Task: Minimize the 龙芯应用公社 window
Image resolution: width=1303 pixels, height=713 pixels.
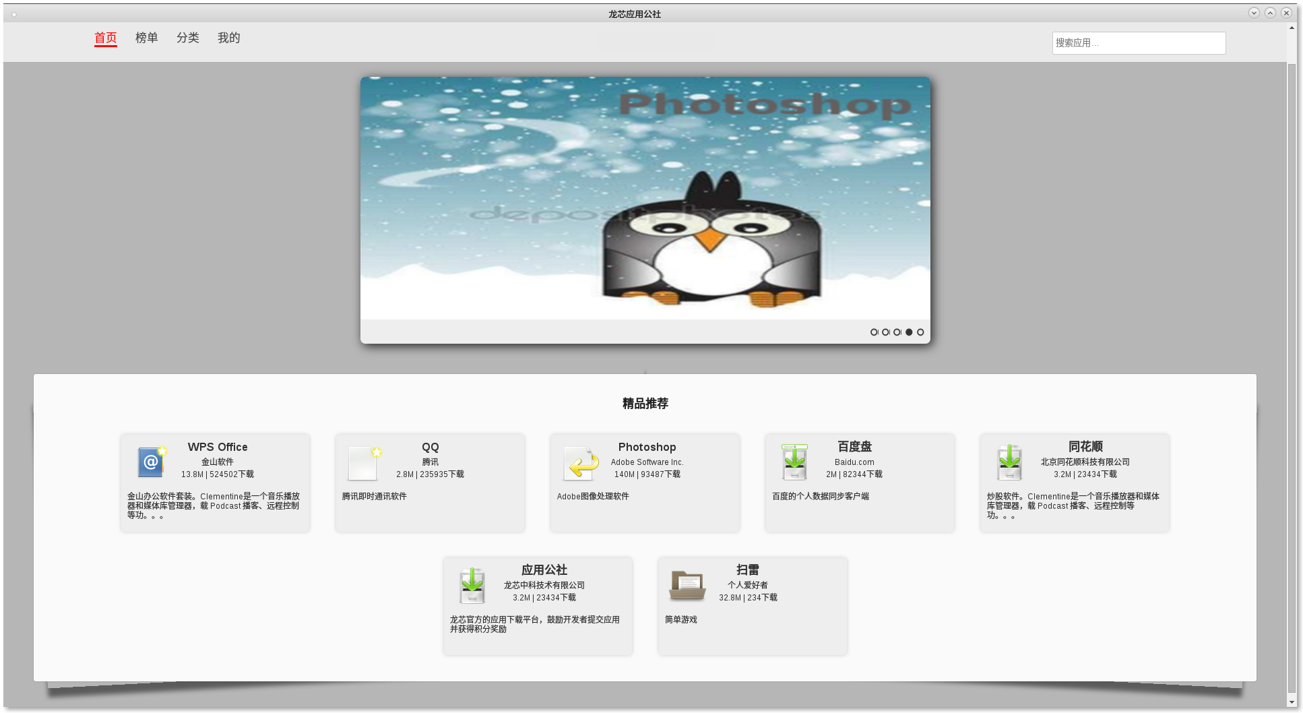Action: tap(1254, 13)
